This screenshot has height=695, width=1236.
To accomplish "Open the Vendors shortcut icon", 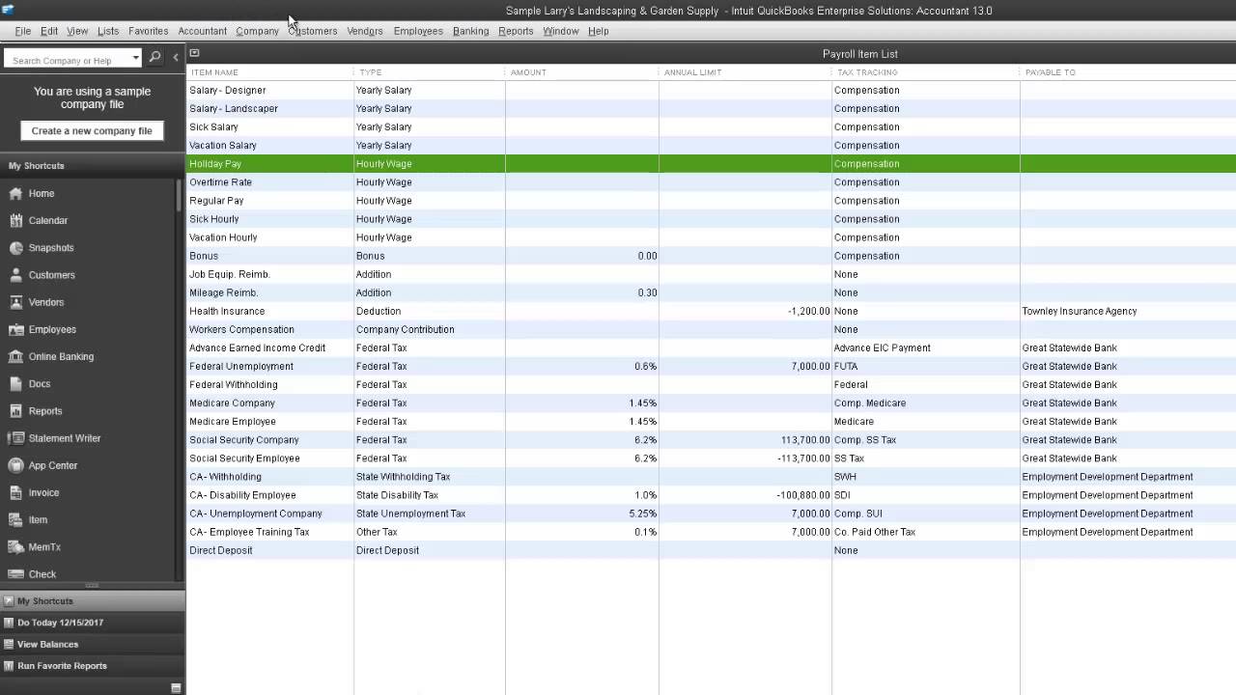I will pyautogui.click(x=15, y=302).
